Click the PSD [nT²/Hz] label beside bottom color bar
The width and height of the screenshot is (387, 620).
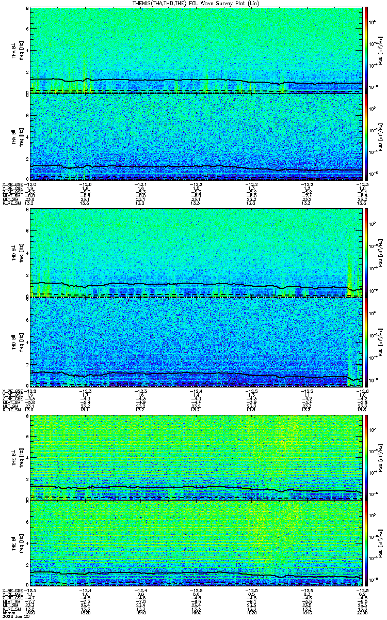(x=381, y=544)
